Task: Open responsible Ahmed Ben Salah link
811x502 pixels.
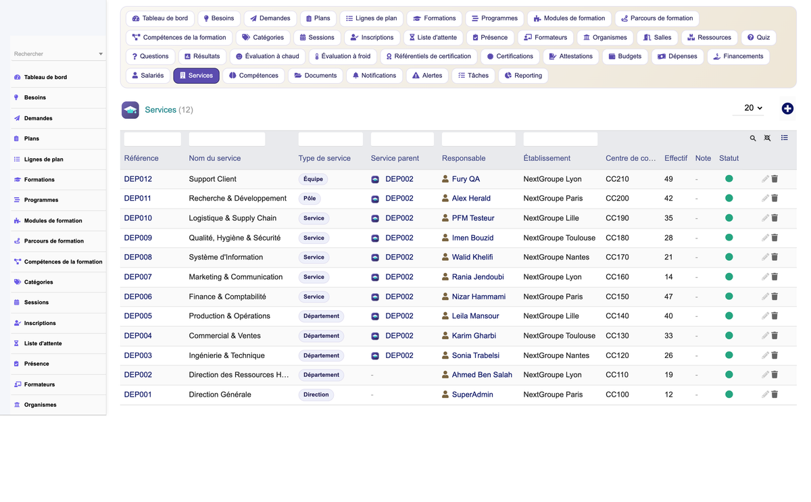Action: pos(482,375)
